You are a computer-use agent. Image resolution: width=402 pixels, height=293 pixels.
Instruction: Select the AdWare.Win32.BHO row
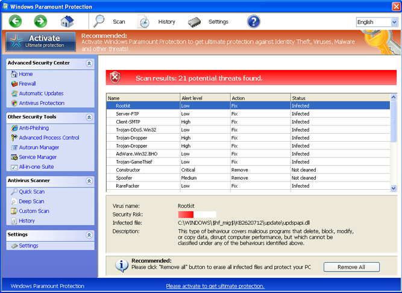[248, 154]
